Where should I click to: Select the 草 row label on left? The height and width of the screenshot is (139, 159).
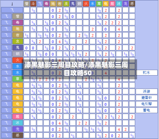[17, 79]
